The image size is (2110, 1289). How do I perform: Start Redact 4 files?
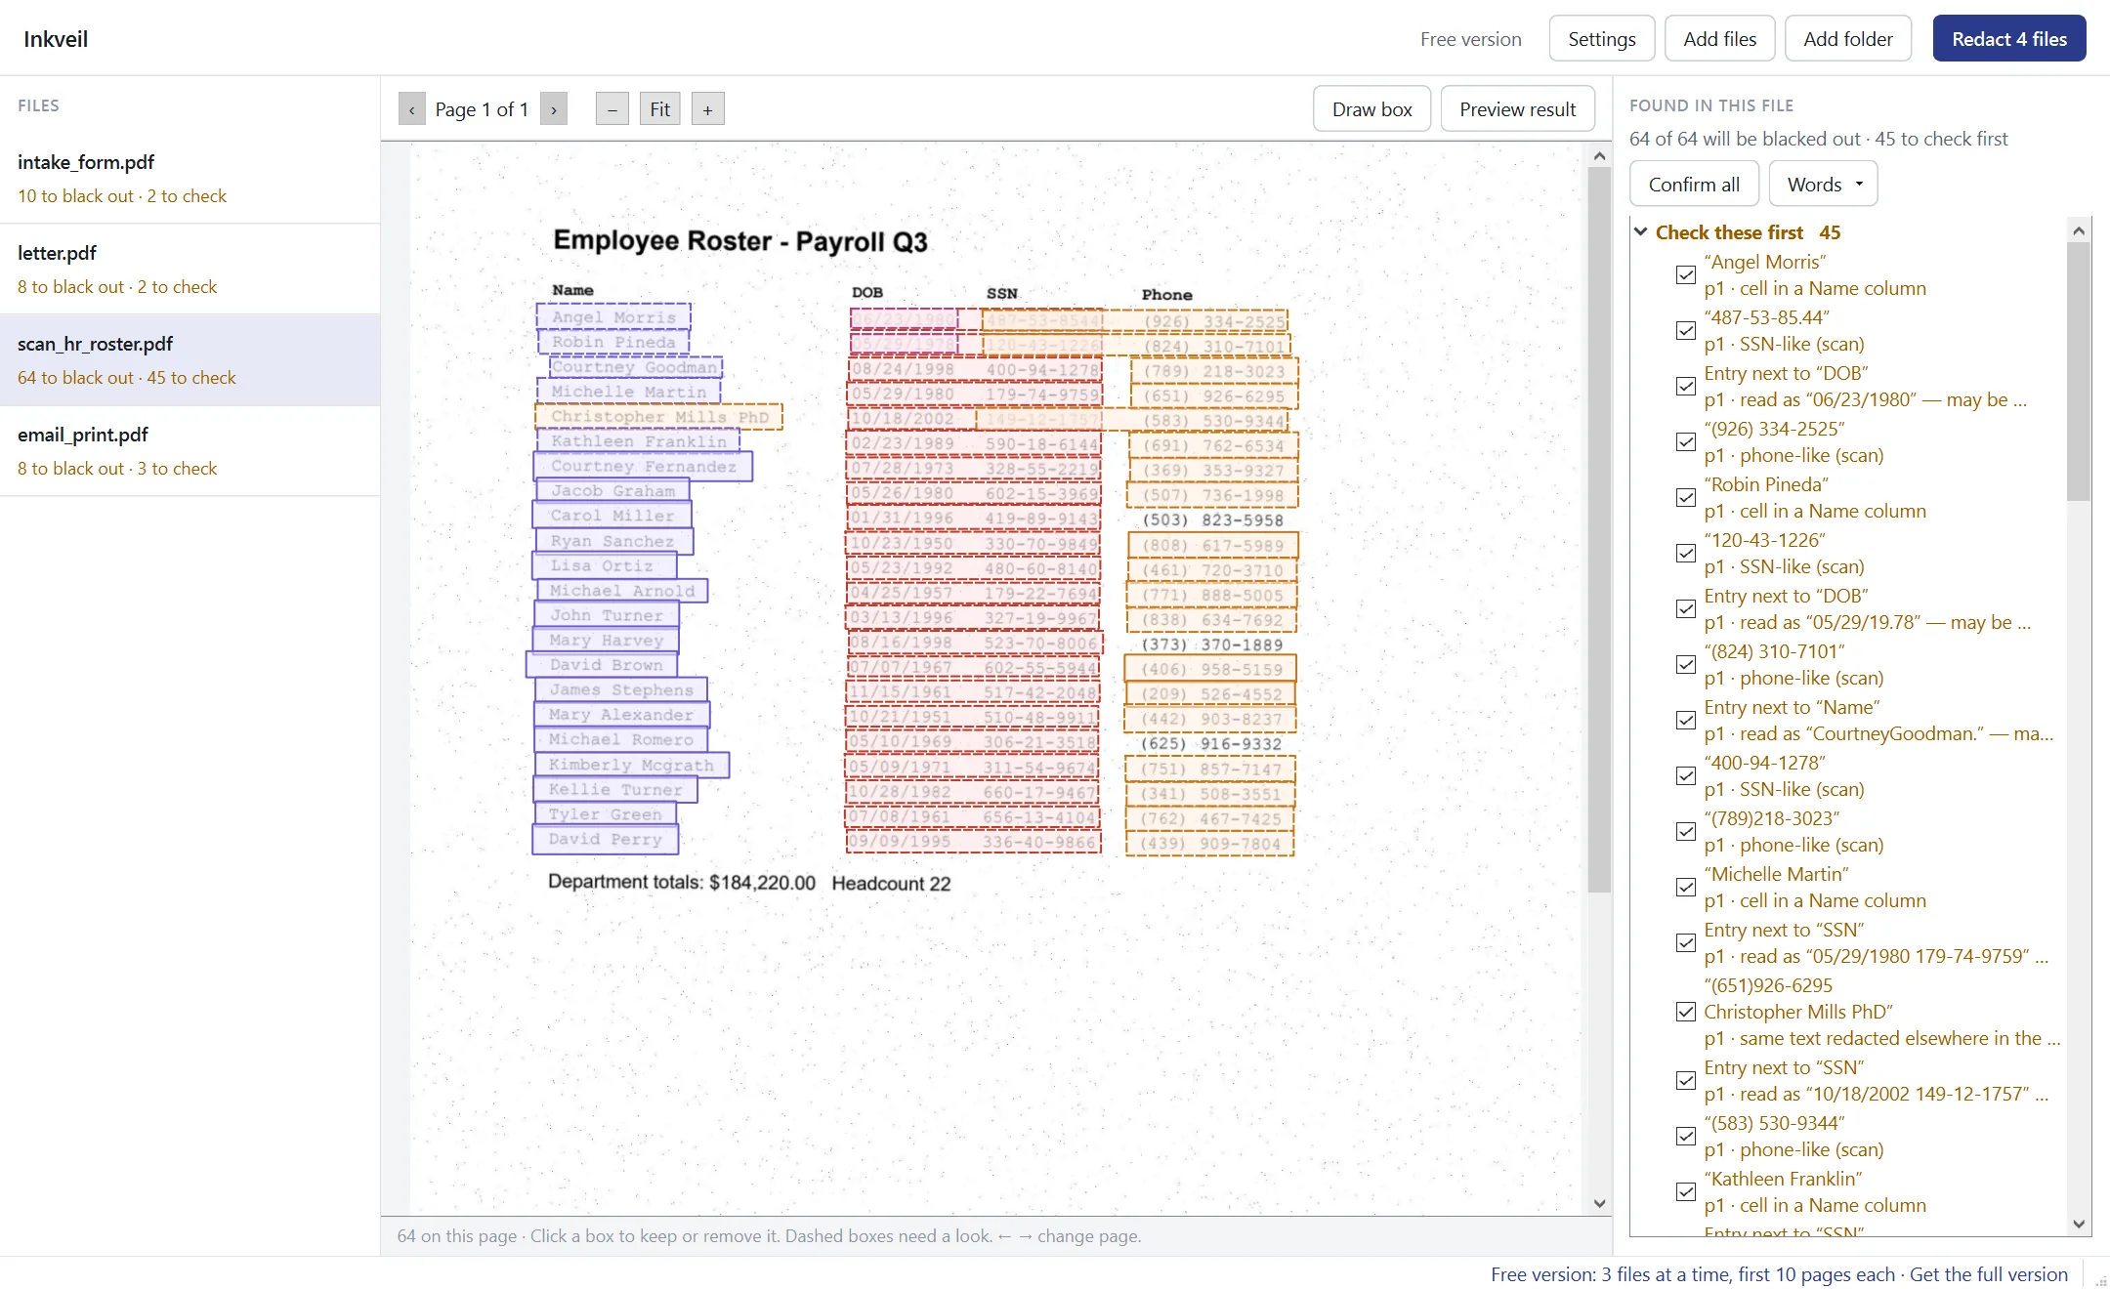point(2009,39)
